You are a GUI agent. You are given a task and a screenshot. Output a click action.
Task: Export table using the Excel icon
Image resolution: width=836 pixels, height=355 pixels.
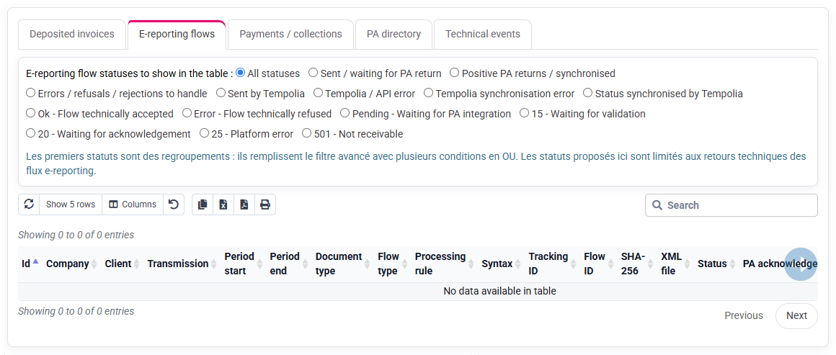223,205
